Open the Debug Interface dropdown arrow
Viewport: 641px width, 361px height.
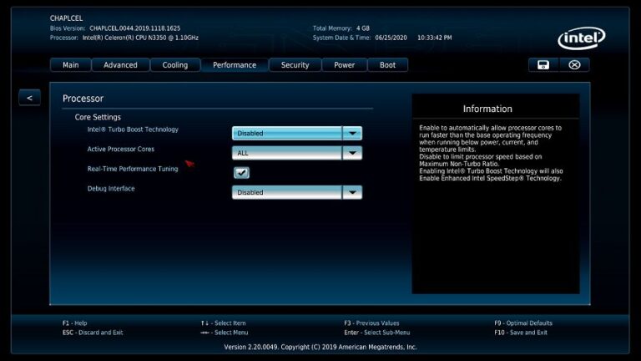click(352, 192)
